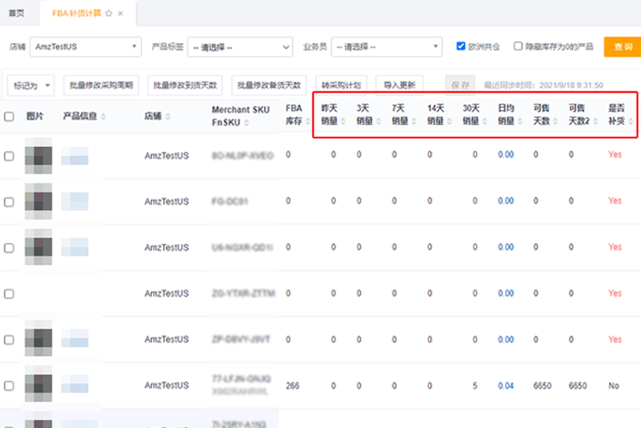Close the FBA补货计算 tab

(x=121, y=14)
